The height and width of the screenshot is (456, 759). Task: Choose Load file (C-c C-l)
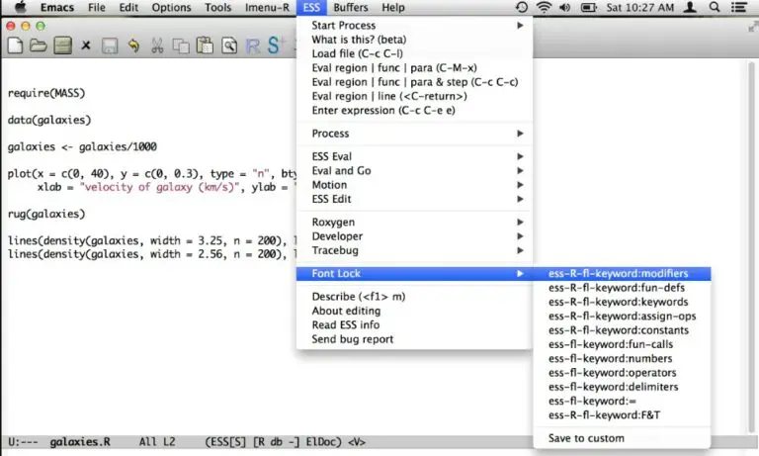coord(414,53)
